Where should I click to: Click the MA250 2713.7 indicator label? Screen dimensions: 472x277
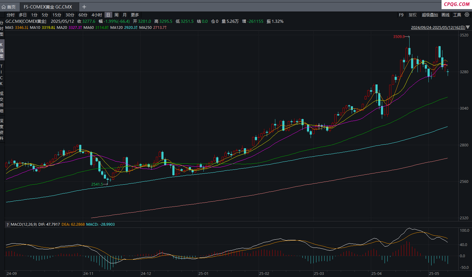(x=153, y=28)
